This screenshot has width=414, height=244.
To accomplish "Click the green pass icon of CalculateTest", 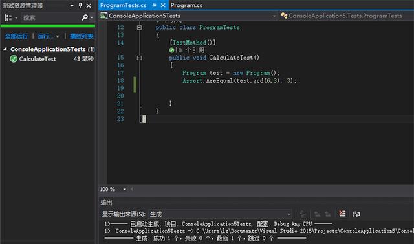I will (14, 59).
